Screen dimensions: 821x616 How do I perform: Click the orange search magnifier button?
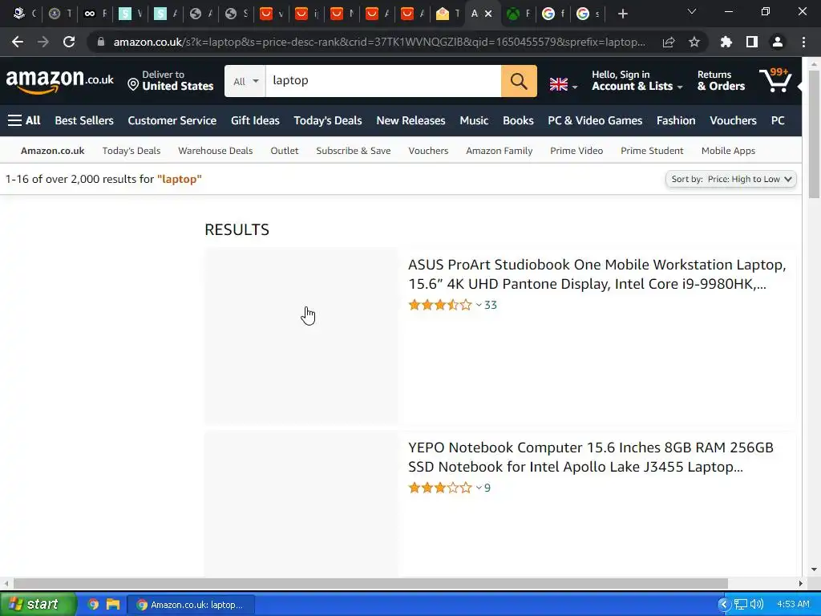(519, 81)
